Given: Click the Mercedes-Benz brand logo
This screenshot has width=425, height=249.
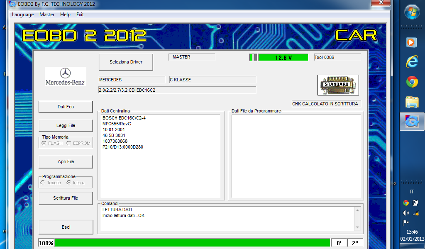Looking at the screenshot, I should (x=65, y=76).
